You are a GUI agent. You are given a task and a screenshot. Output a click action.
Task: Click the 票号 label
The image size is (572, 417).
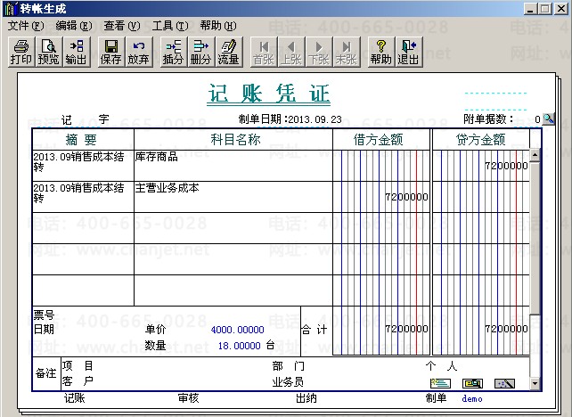click(x=44, y=315)
